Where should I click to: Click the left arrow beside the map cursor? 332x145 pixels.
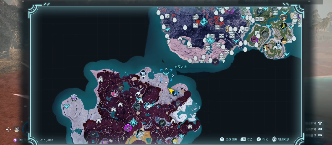pos(160,75)
